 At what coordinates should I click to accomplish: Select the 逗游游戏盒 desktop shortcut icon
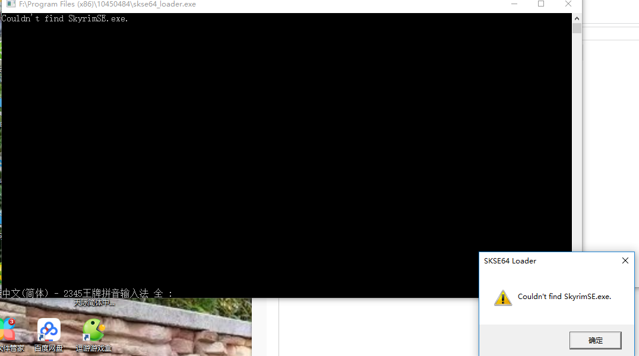click(x=94, y=329)
